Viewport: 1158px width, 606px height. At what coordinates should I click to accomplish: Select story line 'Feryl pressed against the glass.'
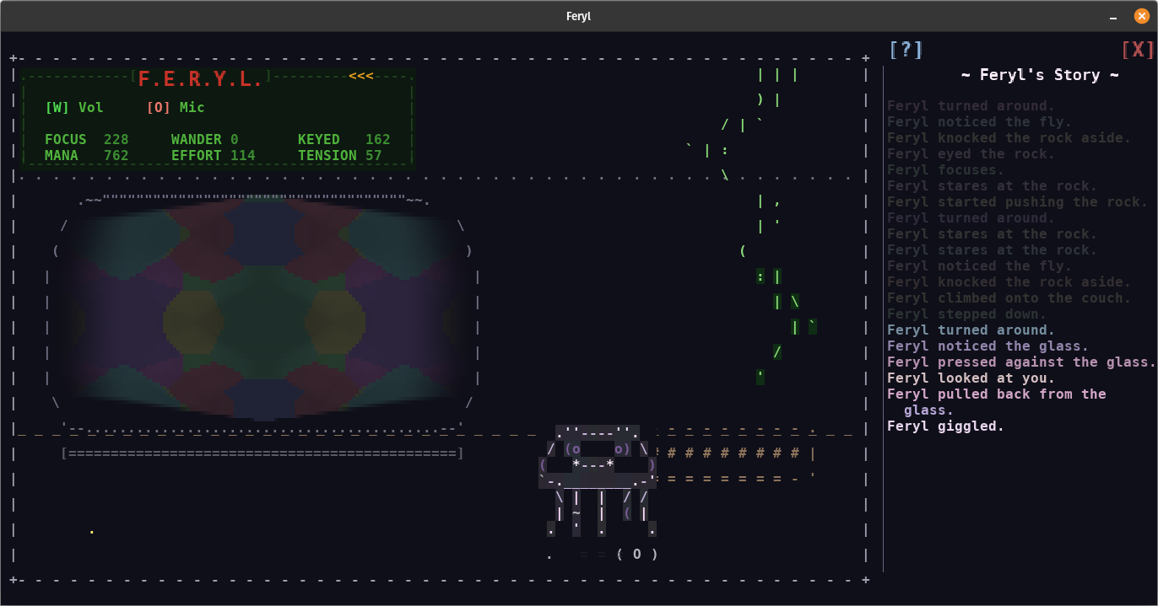(x=1021, y=362)
